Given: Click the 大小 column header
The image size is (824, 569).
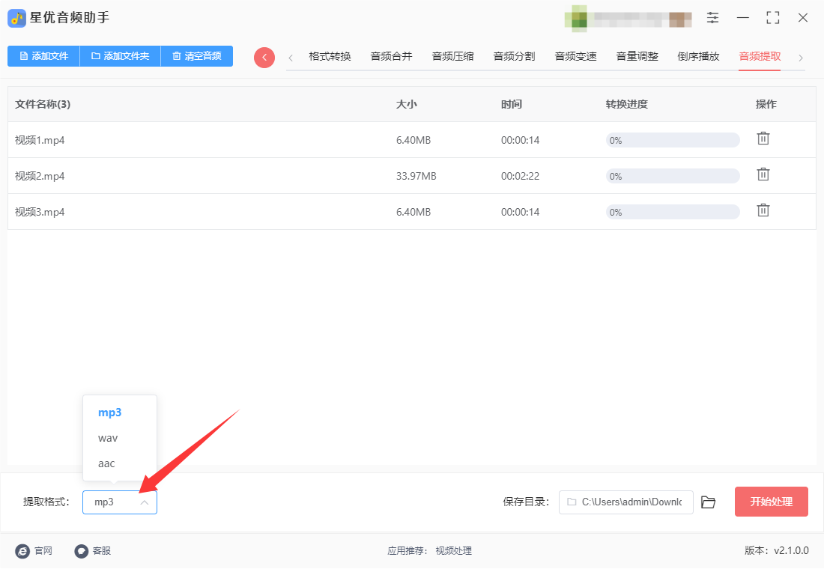Looking at the screenshot, I should coord(406,104).
